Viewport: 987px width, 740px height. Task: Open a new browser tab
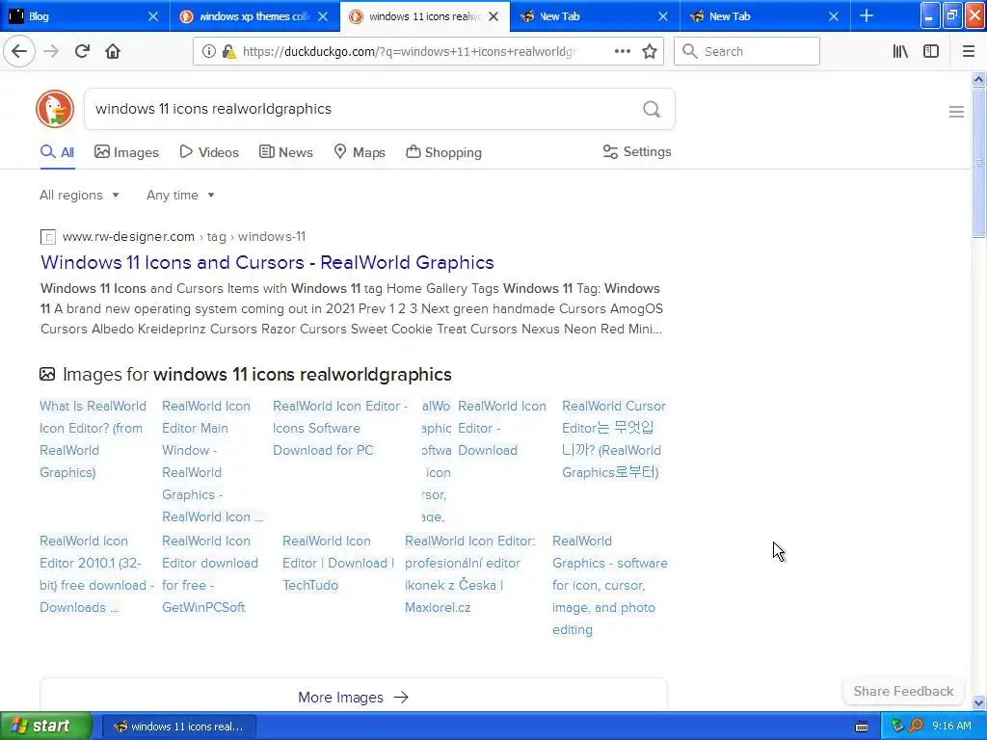(867, 15)
